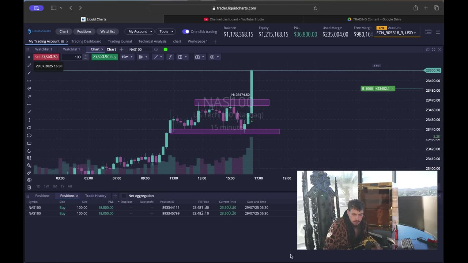The height and width of the screenshot is (263, 468).
Task: Check the Net Aggregation checkbox
Action: pyautogui.click(x=124, y=196)
